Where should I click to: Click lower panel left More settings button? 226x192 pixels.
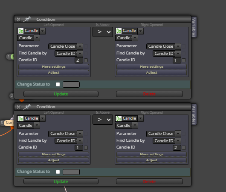point(54,154)
